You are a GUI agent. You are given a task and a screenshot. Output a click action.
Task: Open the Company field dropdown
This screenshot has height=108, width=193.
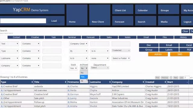coord(9,66)
